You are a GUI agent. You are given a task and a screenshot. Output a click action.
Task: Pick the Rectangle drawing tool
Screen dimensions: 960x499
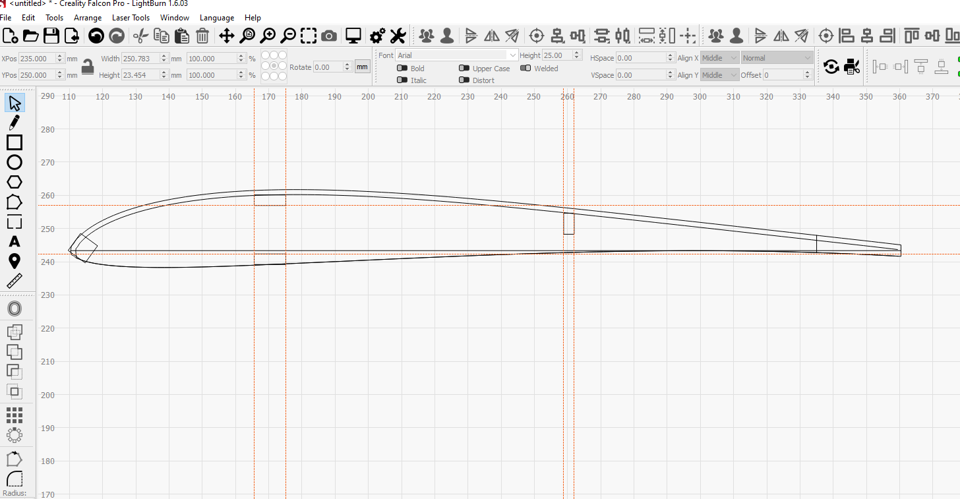pos(14,142)
